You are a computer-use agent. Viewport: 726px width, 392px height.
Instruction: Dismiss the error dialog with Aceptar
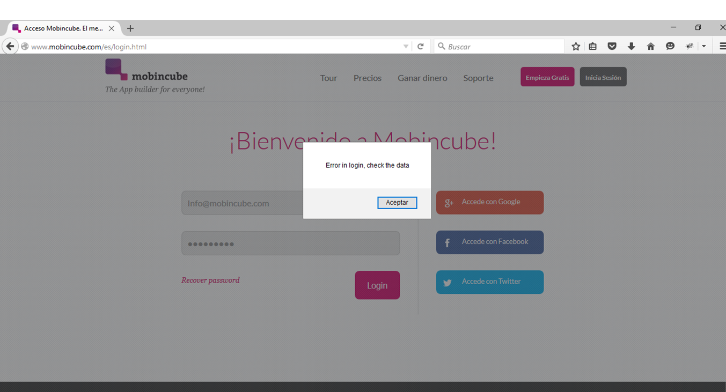pyautogui.click(x=397, y=203)
